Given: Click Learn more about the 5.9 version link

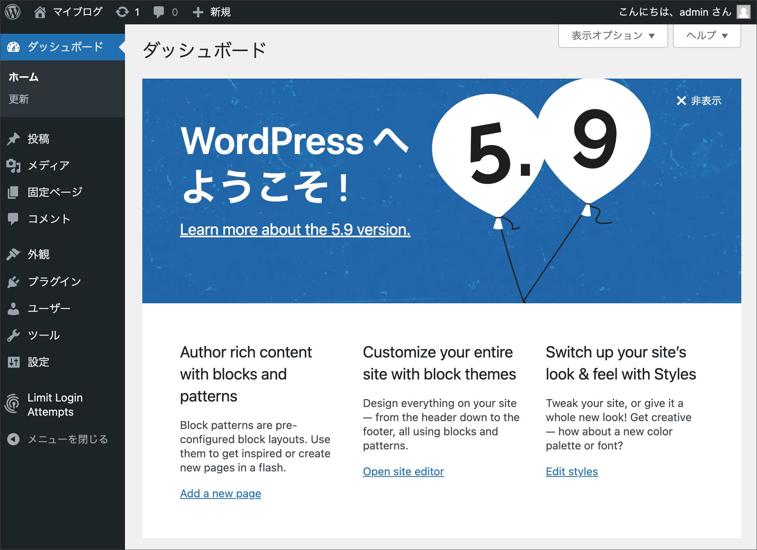Looking at the screenshot, I should [295, 229].
